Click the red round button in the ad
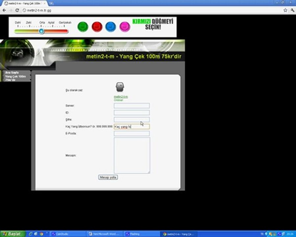Viewport: 296px width, 237px height. 97,27
